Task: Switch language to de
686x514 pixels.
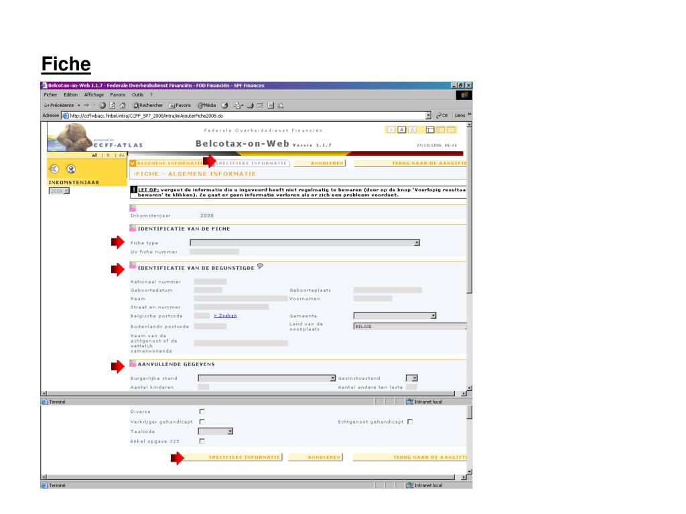Action: click(x=122, y=155)
